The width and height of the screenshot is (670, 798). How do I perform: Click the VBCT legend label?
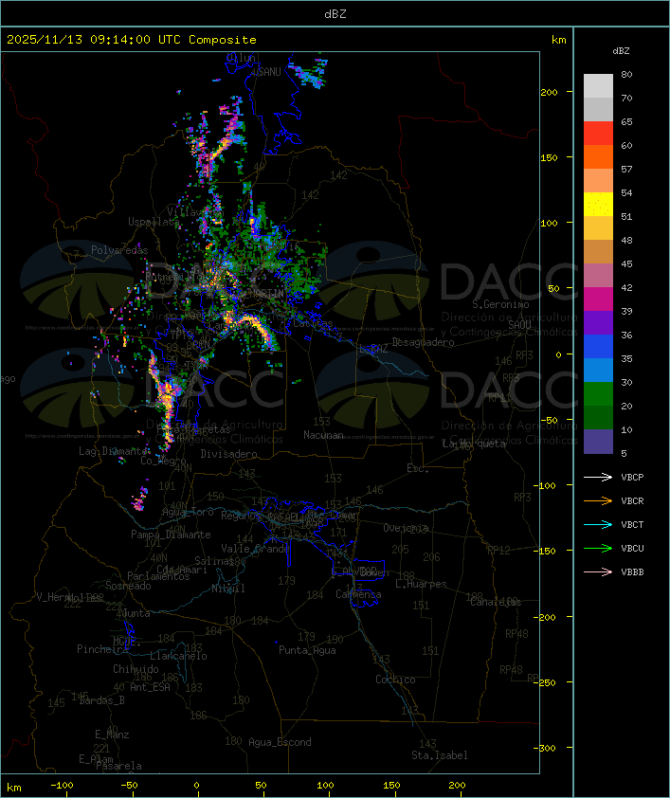tap(632, 525)
